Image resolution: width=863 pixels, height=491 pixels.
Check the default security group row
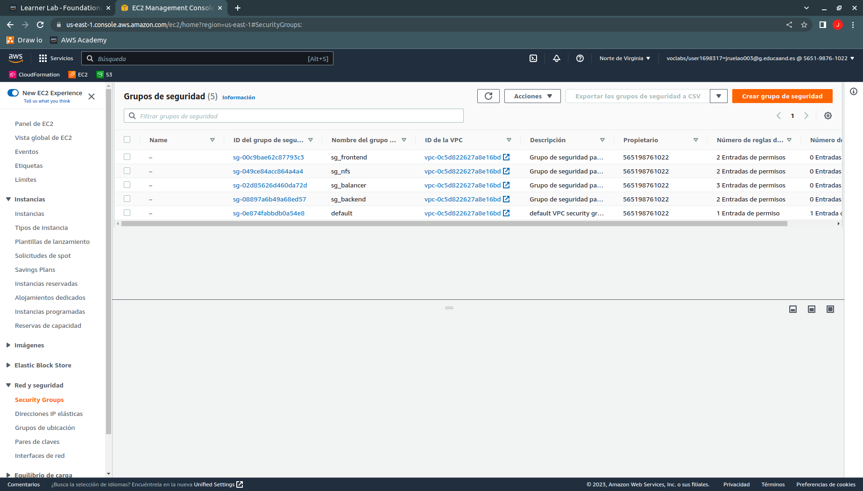(x=127, y=213)
